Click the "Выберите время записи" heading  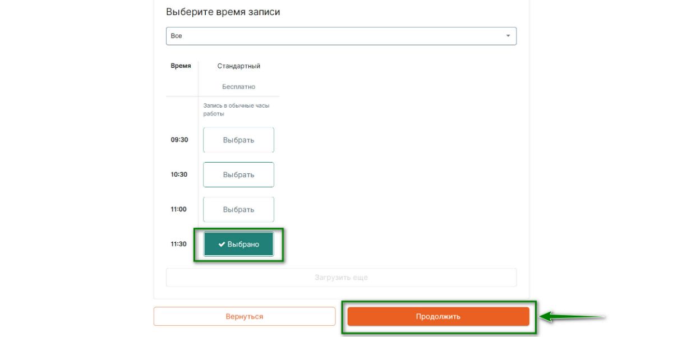[x=223, y=12]
